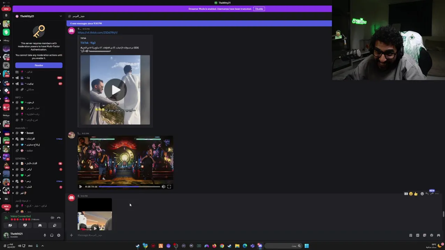
Task: Collapse the INFO category
Action: 19,97
